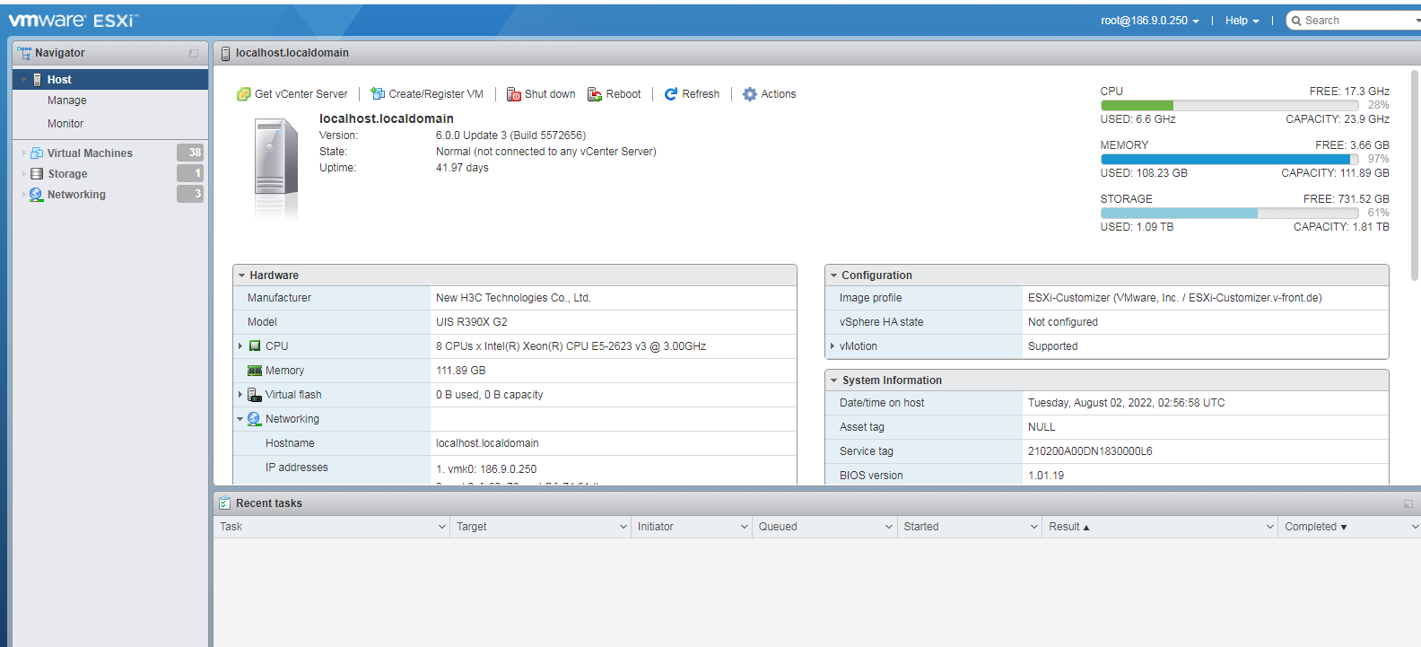Viewport: 1421px width, 647px height.
Task: Click the Virtual Machines count badge 38
Action: pos(190,153)
